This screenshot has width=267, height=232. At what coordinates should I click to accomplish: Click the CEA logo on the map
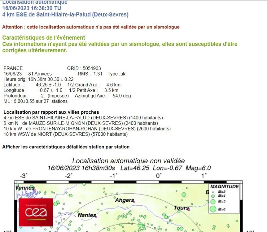point(36,212)
